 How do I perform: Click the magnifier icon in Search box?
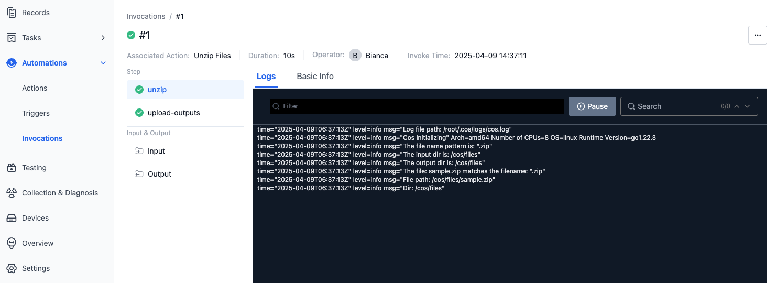[631, 106]
